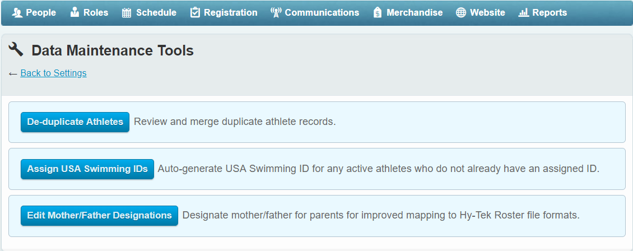Click the Communications antenna icon
This screenshot has width=633, height=251.
276,13
